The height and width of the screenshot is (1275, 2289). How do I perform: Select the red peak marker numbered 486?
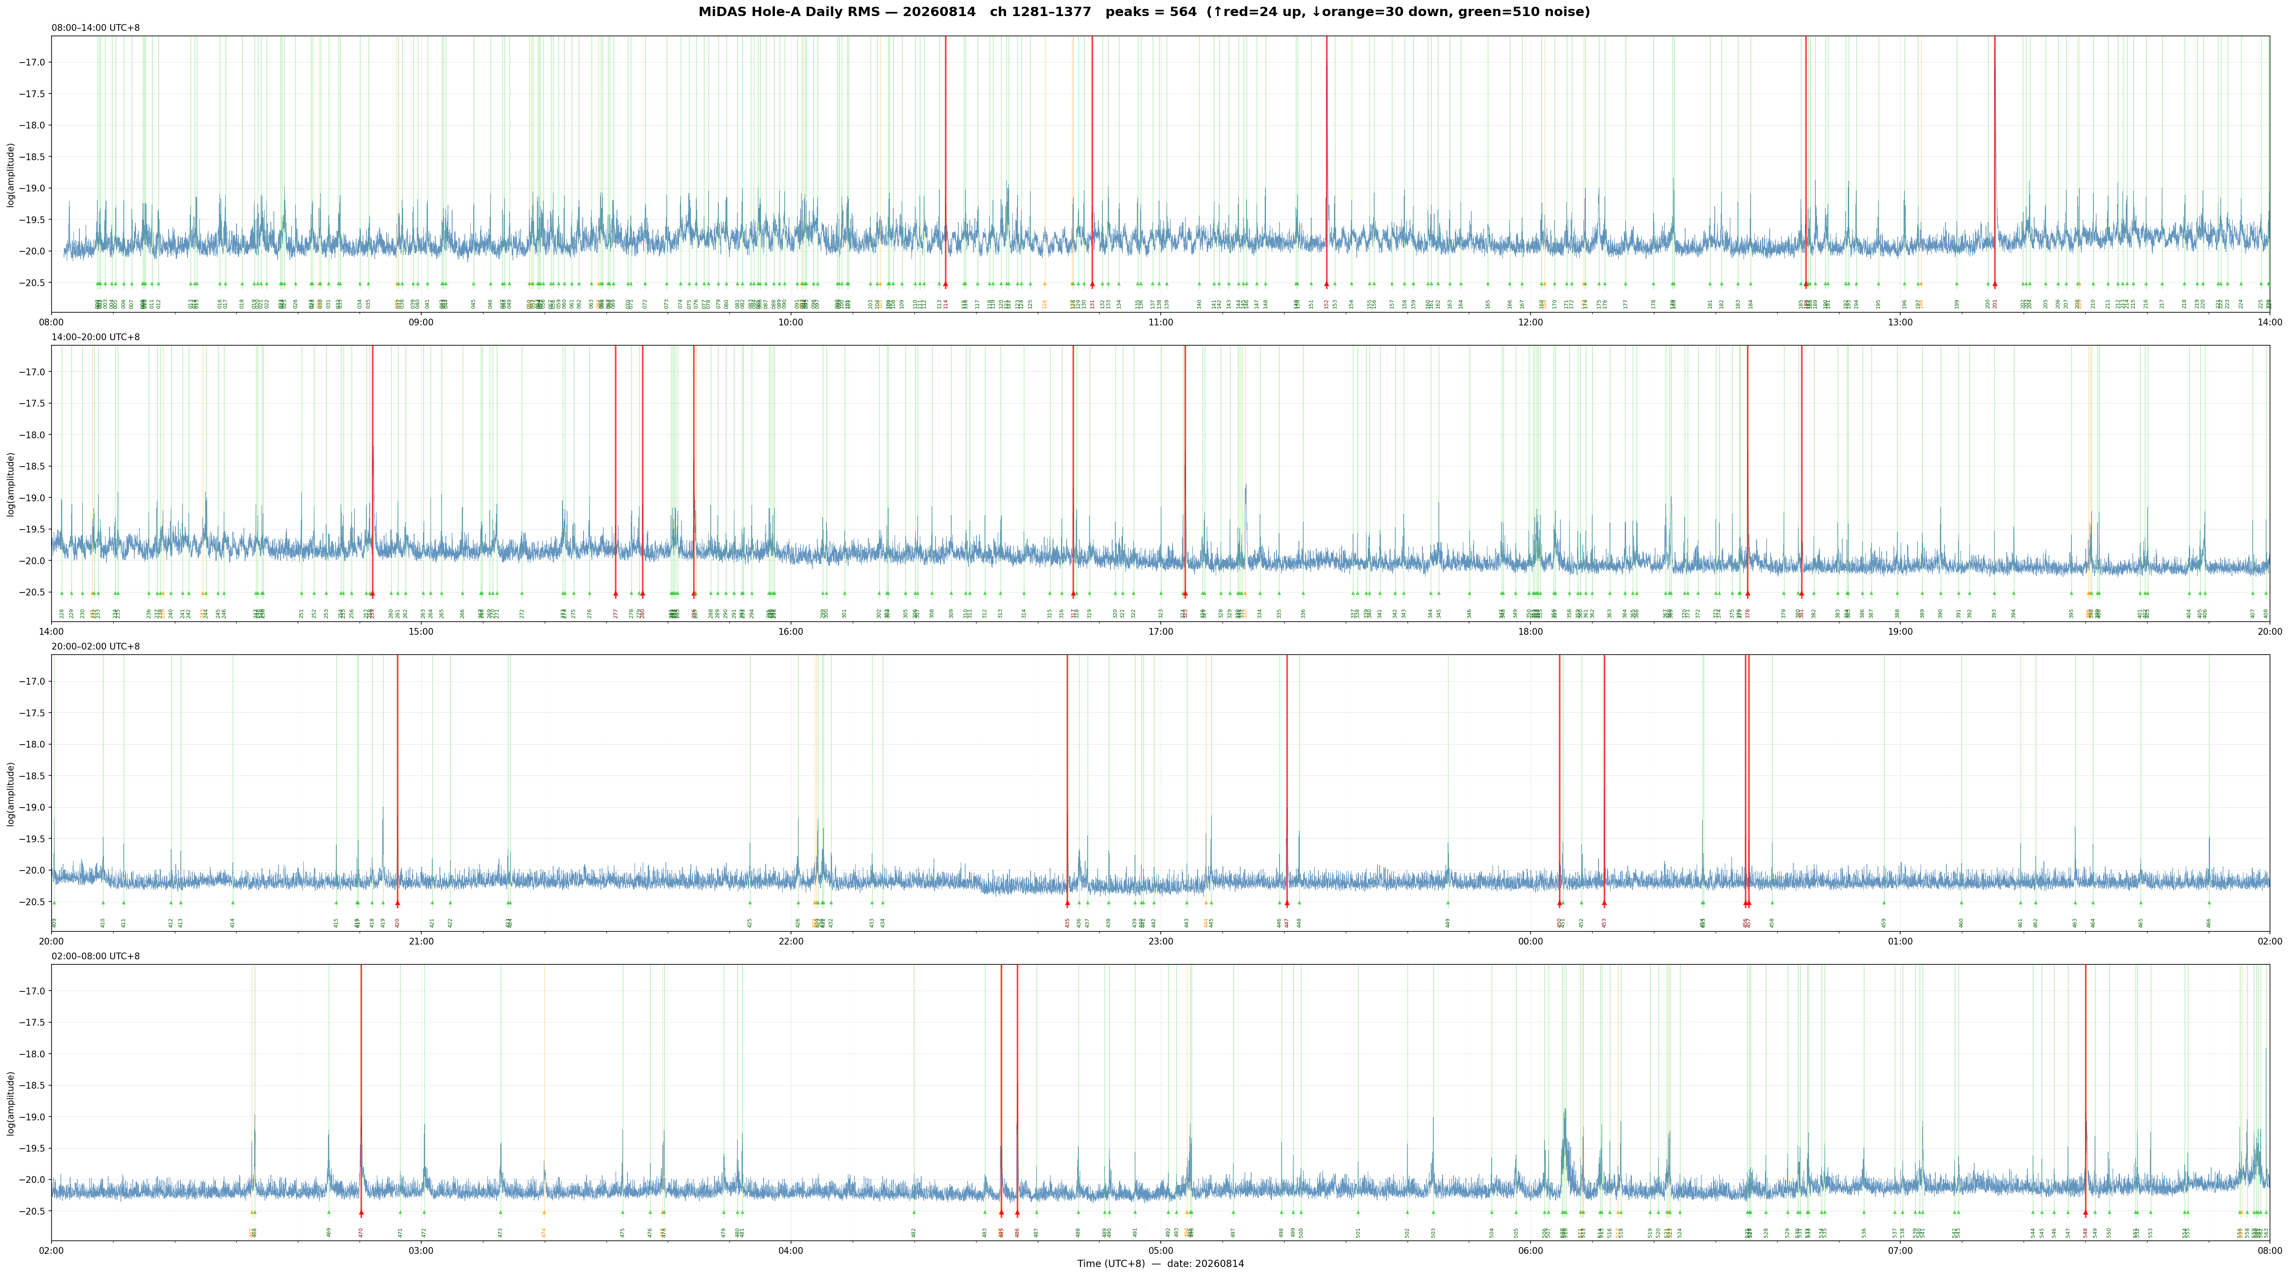(1018, 1213)
